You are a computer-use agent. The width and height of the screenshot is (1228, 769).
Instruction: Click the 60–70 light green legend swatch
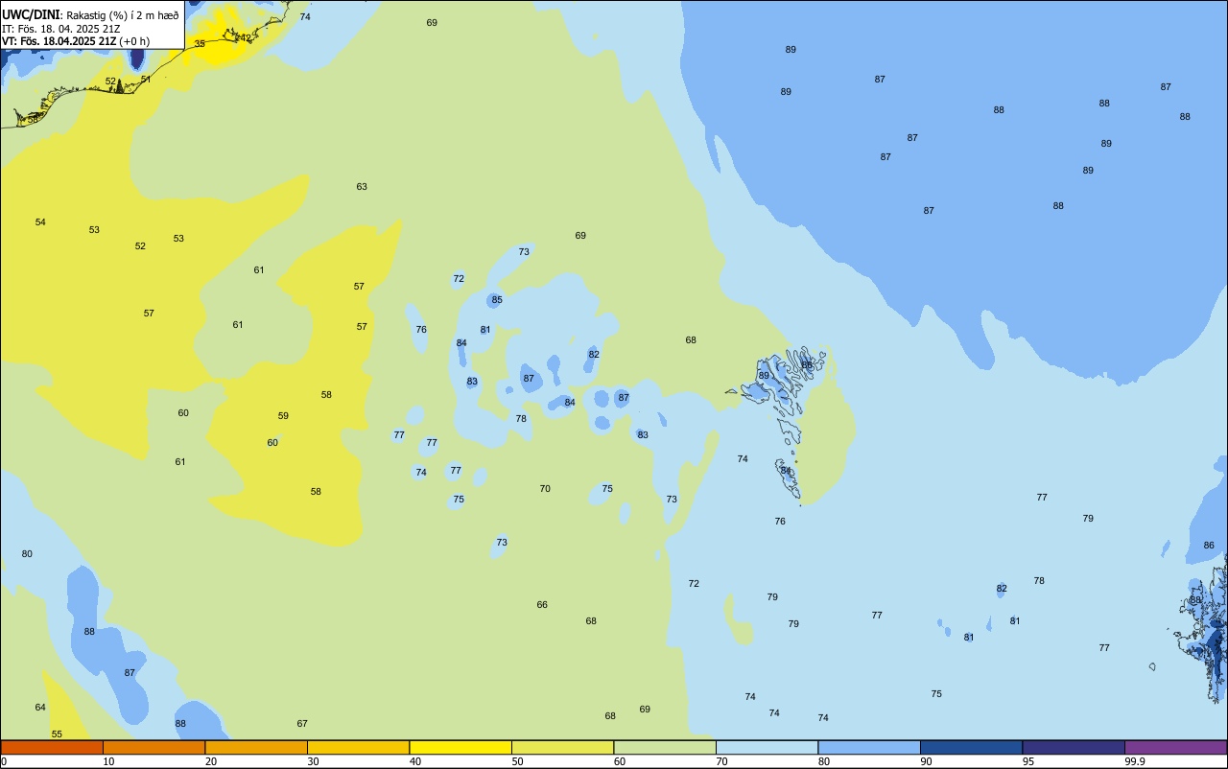(665, 747)
